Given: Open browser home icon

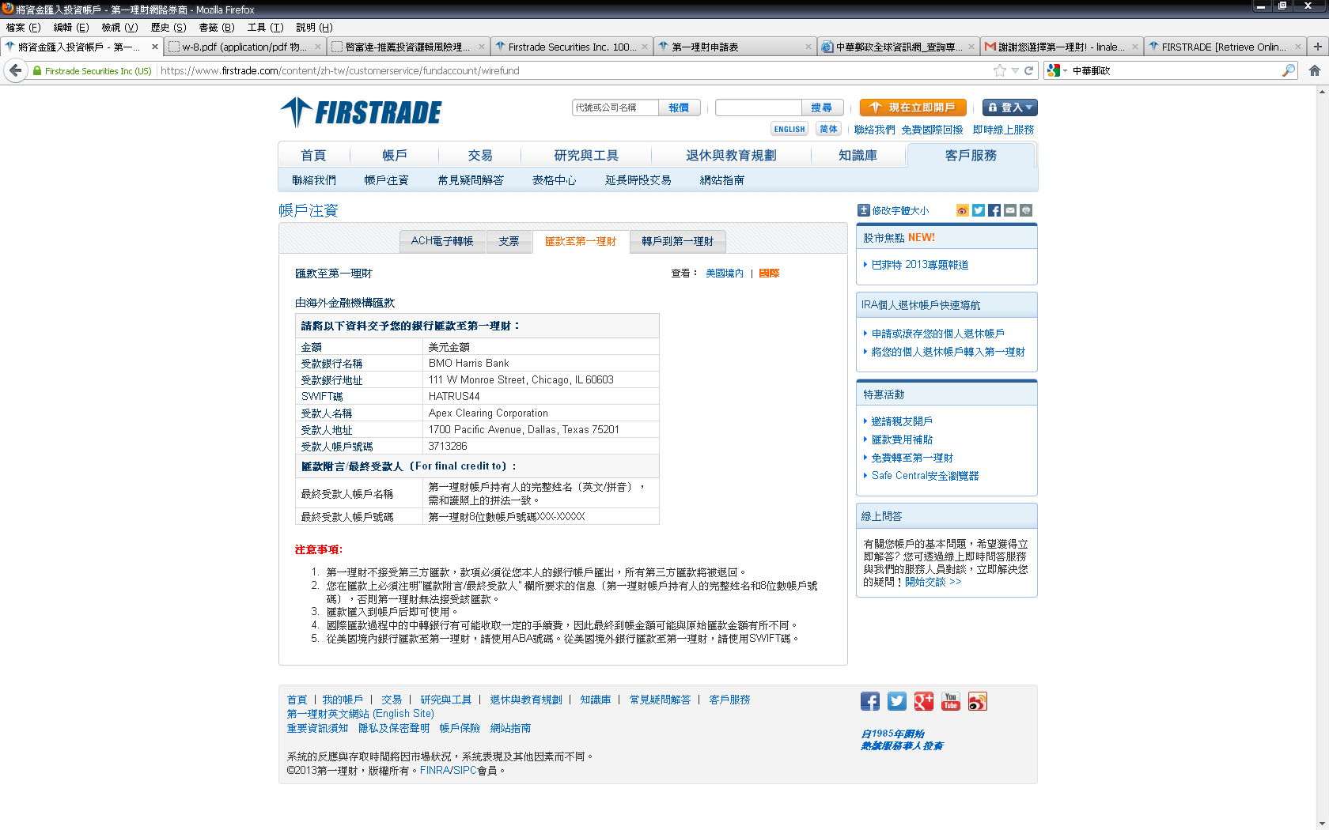Looking at the screenshot, I should [1315, 70].
